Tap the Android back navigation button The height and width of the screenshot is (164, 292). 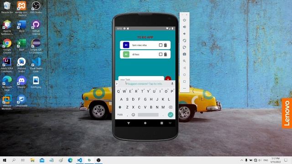click(x=129, y=123)
